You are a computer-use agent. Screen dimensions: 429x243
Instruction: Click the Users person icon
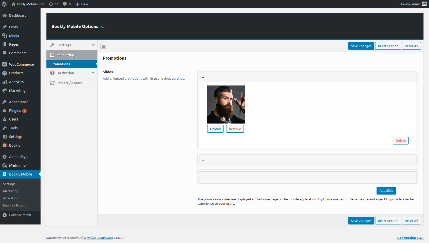click(5, 119)
